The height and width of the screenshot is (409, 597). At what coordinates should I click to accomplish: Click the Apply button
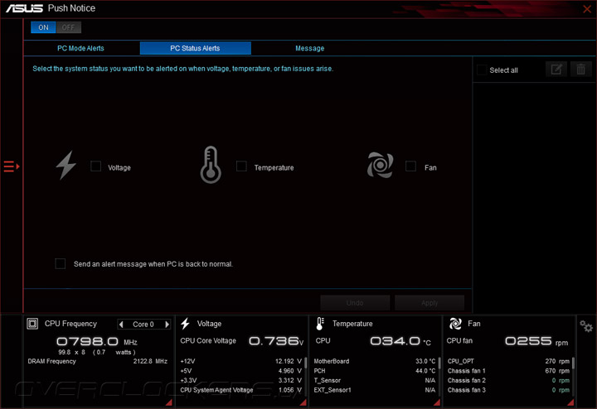click(x=430, y=303)
